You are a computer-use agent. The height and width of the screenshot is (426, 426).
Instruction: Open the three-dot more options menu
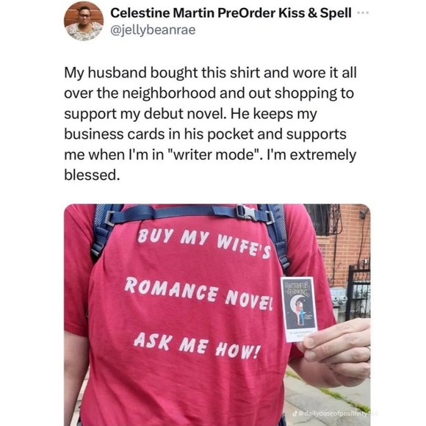coord(364,13)
